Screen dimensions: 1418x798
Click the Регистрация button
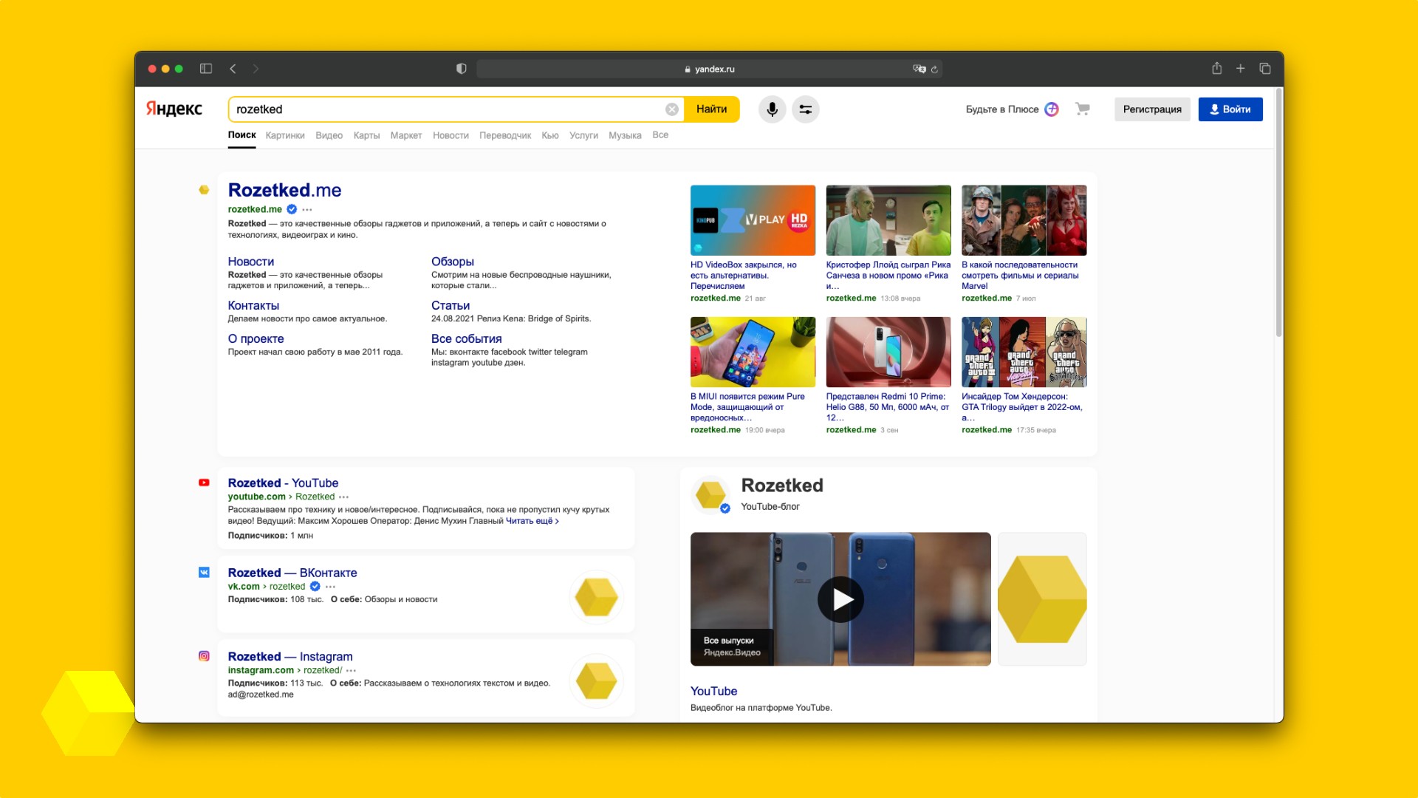click(1152, 109)
